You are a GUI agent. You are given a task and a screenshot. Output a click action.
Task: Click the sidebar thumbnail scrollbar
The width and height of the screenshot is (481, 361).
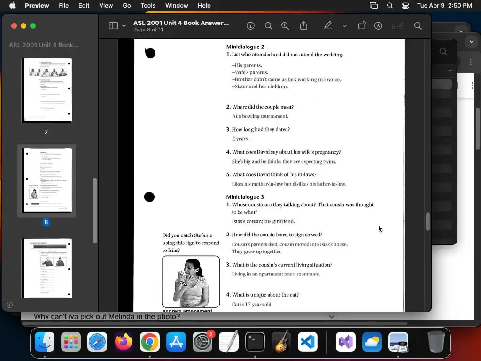[95, 210]
